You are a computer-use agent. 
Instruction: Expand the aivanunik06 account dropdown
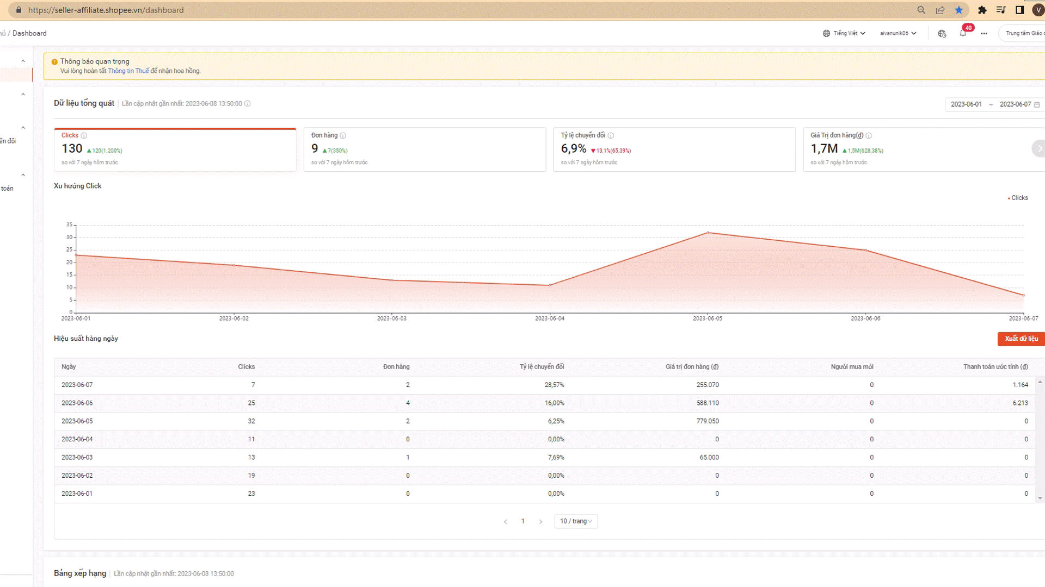pyautogui.click(x=898, y=33)
